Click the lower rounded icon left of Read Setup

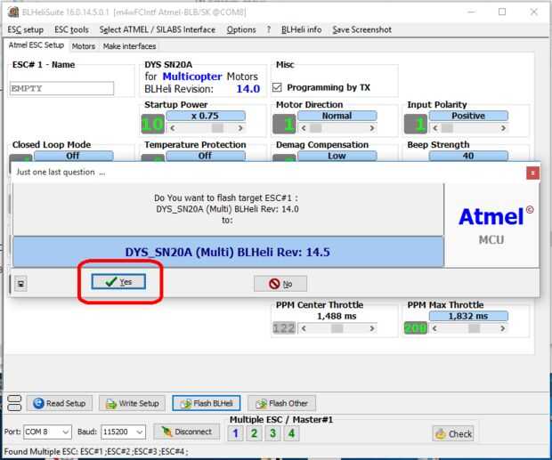click(x=14, y=408)
